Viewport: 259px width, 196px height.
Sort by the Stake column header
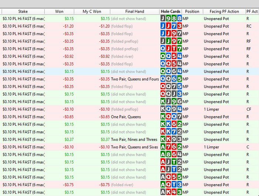[23, 11]
